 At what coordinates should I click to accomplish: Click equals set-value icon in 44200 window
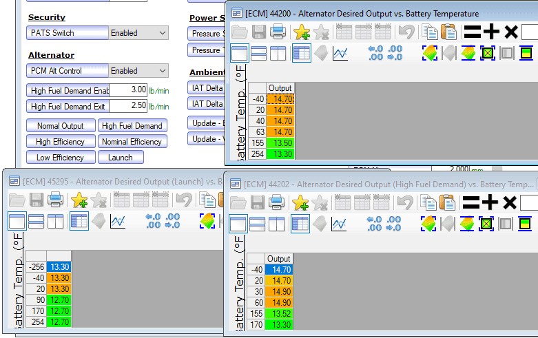click(472, 32)
